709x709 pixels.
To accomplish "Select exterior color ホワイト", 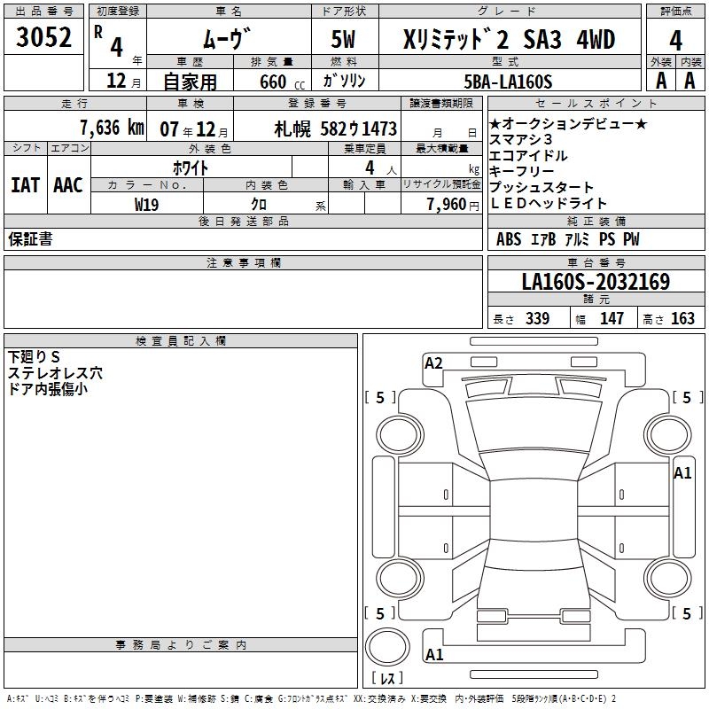I will pos(191,168).
